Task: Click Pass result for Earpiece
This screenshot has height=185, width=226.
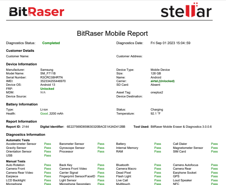Action: click(x=47, y=176)
